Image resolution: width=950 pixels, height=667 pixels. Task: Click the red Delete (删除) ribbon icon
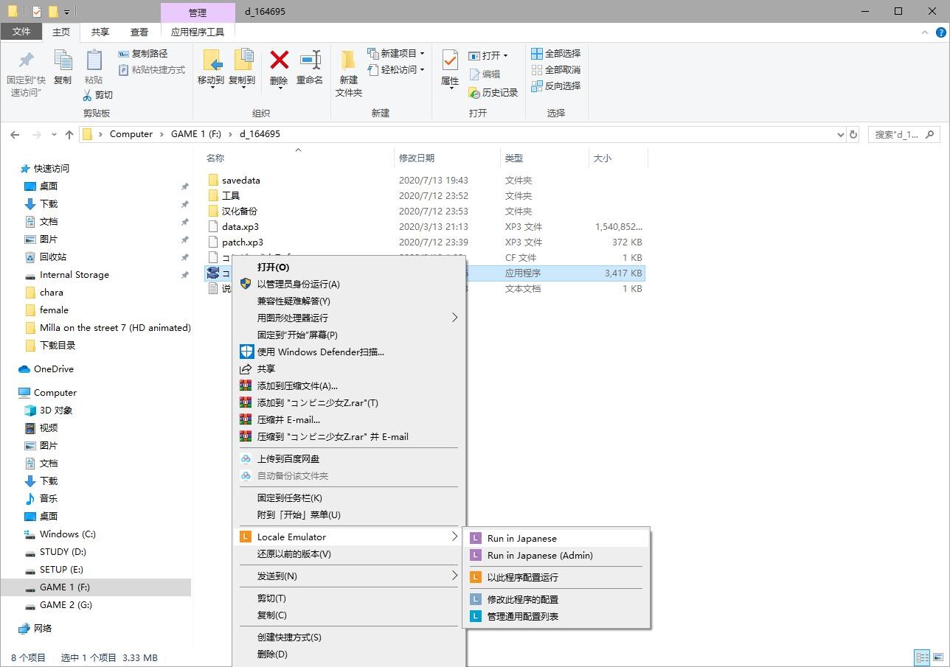[279, 61]
